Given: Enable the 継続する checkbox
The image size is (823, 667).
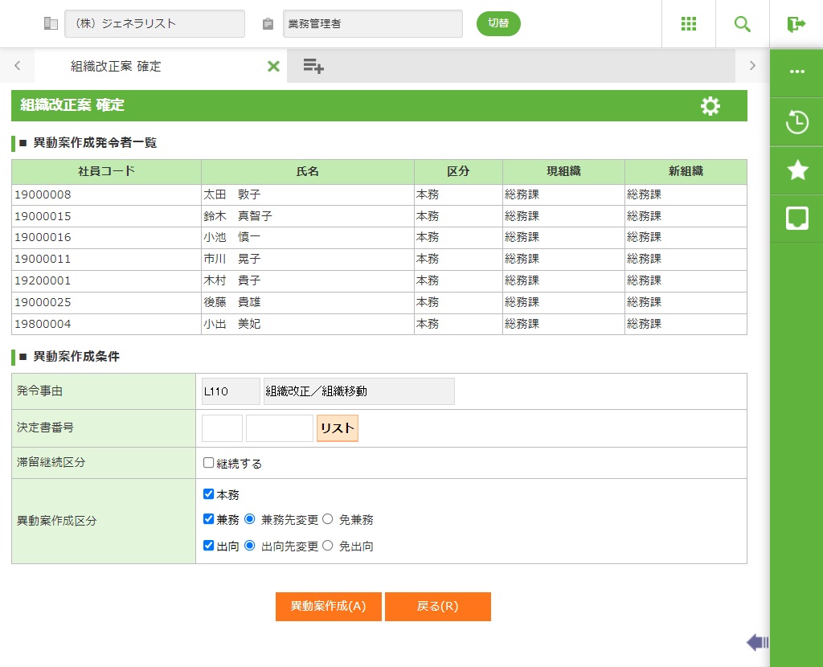Looking at the screenshot, I should [209, 463].
